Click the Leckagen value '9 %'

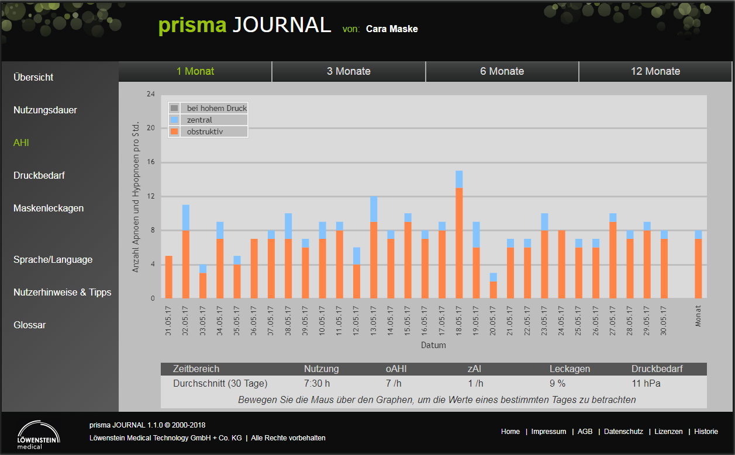[x=557, y=384]
